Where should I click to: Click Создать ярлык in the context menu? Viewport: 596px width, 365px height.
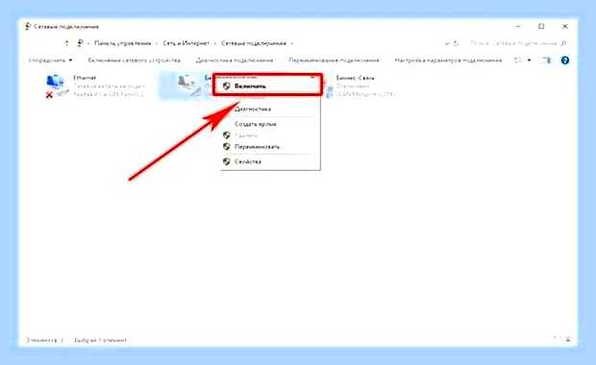[x=256, y=124]
